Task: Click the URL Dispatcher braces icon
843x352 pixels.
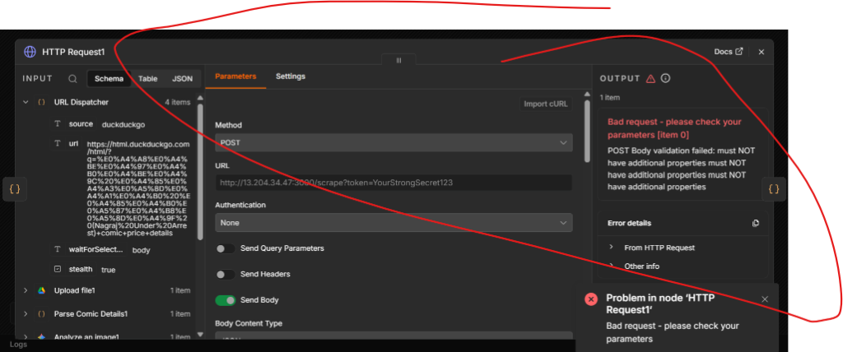Action: [41, 102]
